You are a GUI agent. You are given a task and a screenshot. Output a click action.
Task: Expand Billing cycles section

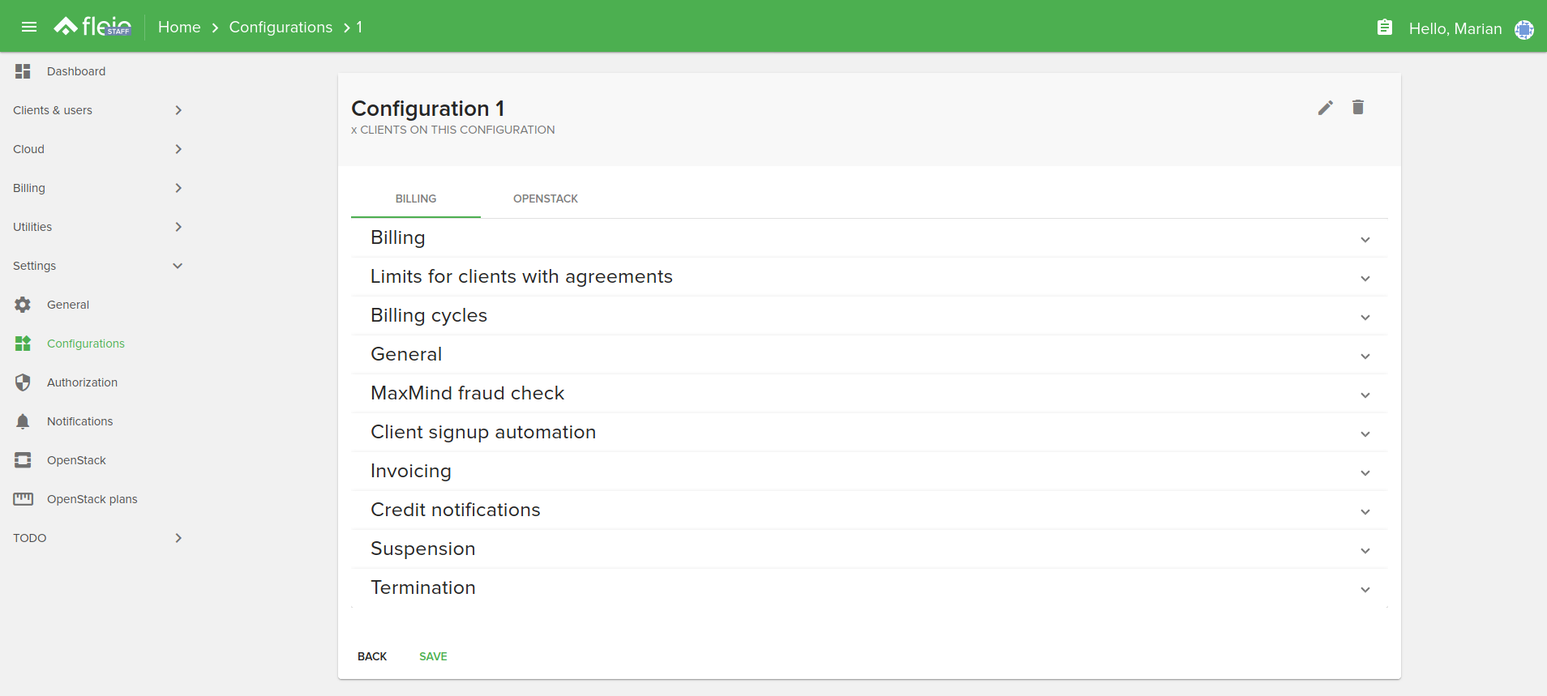point(869,316)
